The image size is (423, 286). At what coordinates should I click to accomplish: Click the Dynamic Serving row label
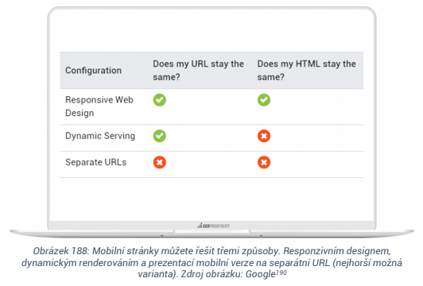tap(100, 136)
